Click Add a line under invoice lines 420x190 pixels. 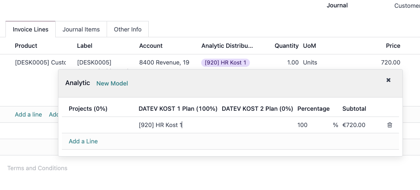point(28,115)
